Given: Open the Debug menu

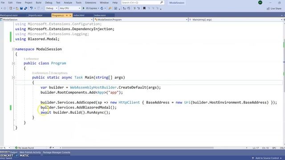Looking at the screenshot, I should coord(49,3).
